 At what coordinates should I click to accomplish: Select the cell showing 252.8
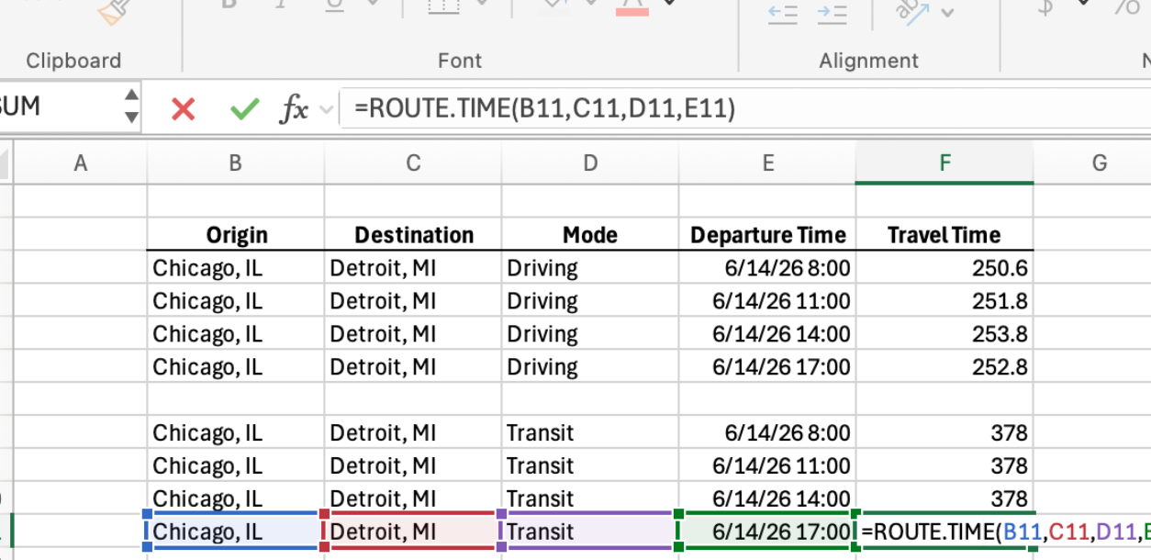tap(944, 367)
